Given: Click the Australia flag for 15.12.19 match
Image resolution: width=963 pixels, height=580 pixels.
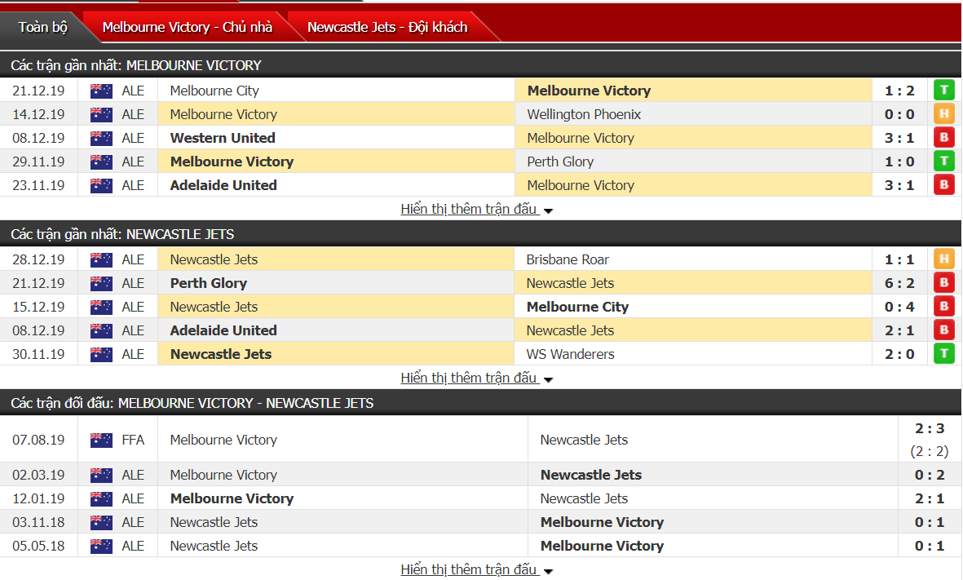Looking at the screenshot, I should click(x=101, y=308).
